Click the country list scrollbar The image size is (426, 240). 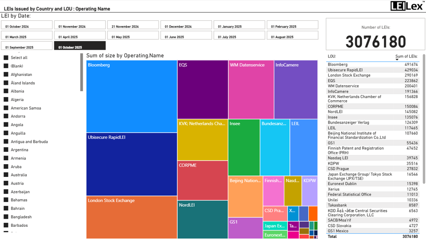point(82,72)
